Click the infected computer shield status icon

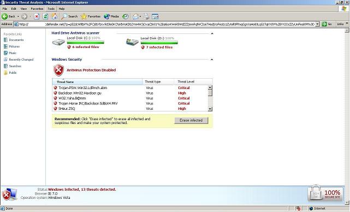[x=9, y=195]
